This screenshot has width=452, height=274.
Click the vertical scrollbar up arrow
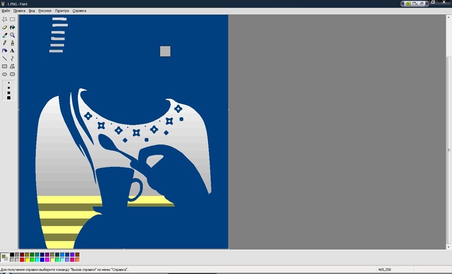click(x=449, y=17)
